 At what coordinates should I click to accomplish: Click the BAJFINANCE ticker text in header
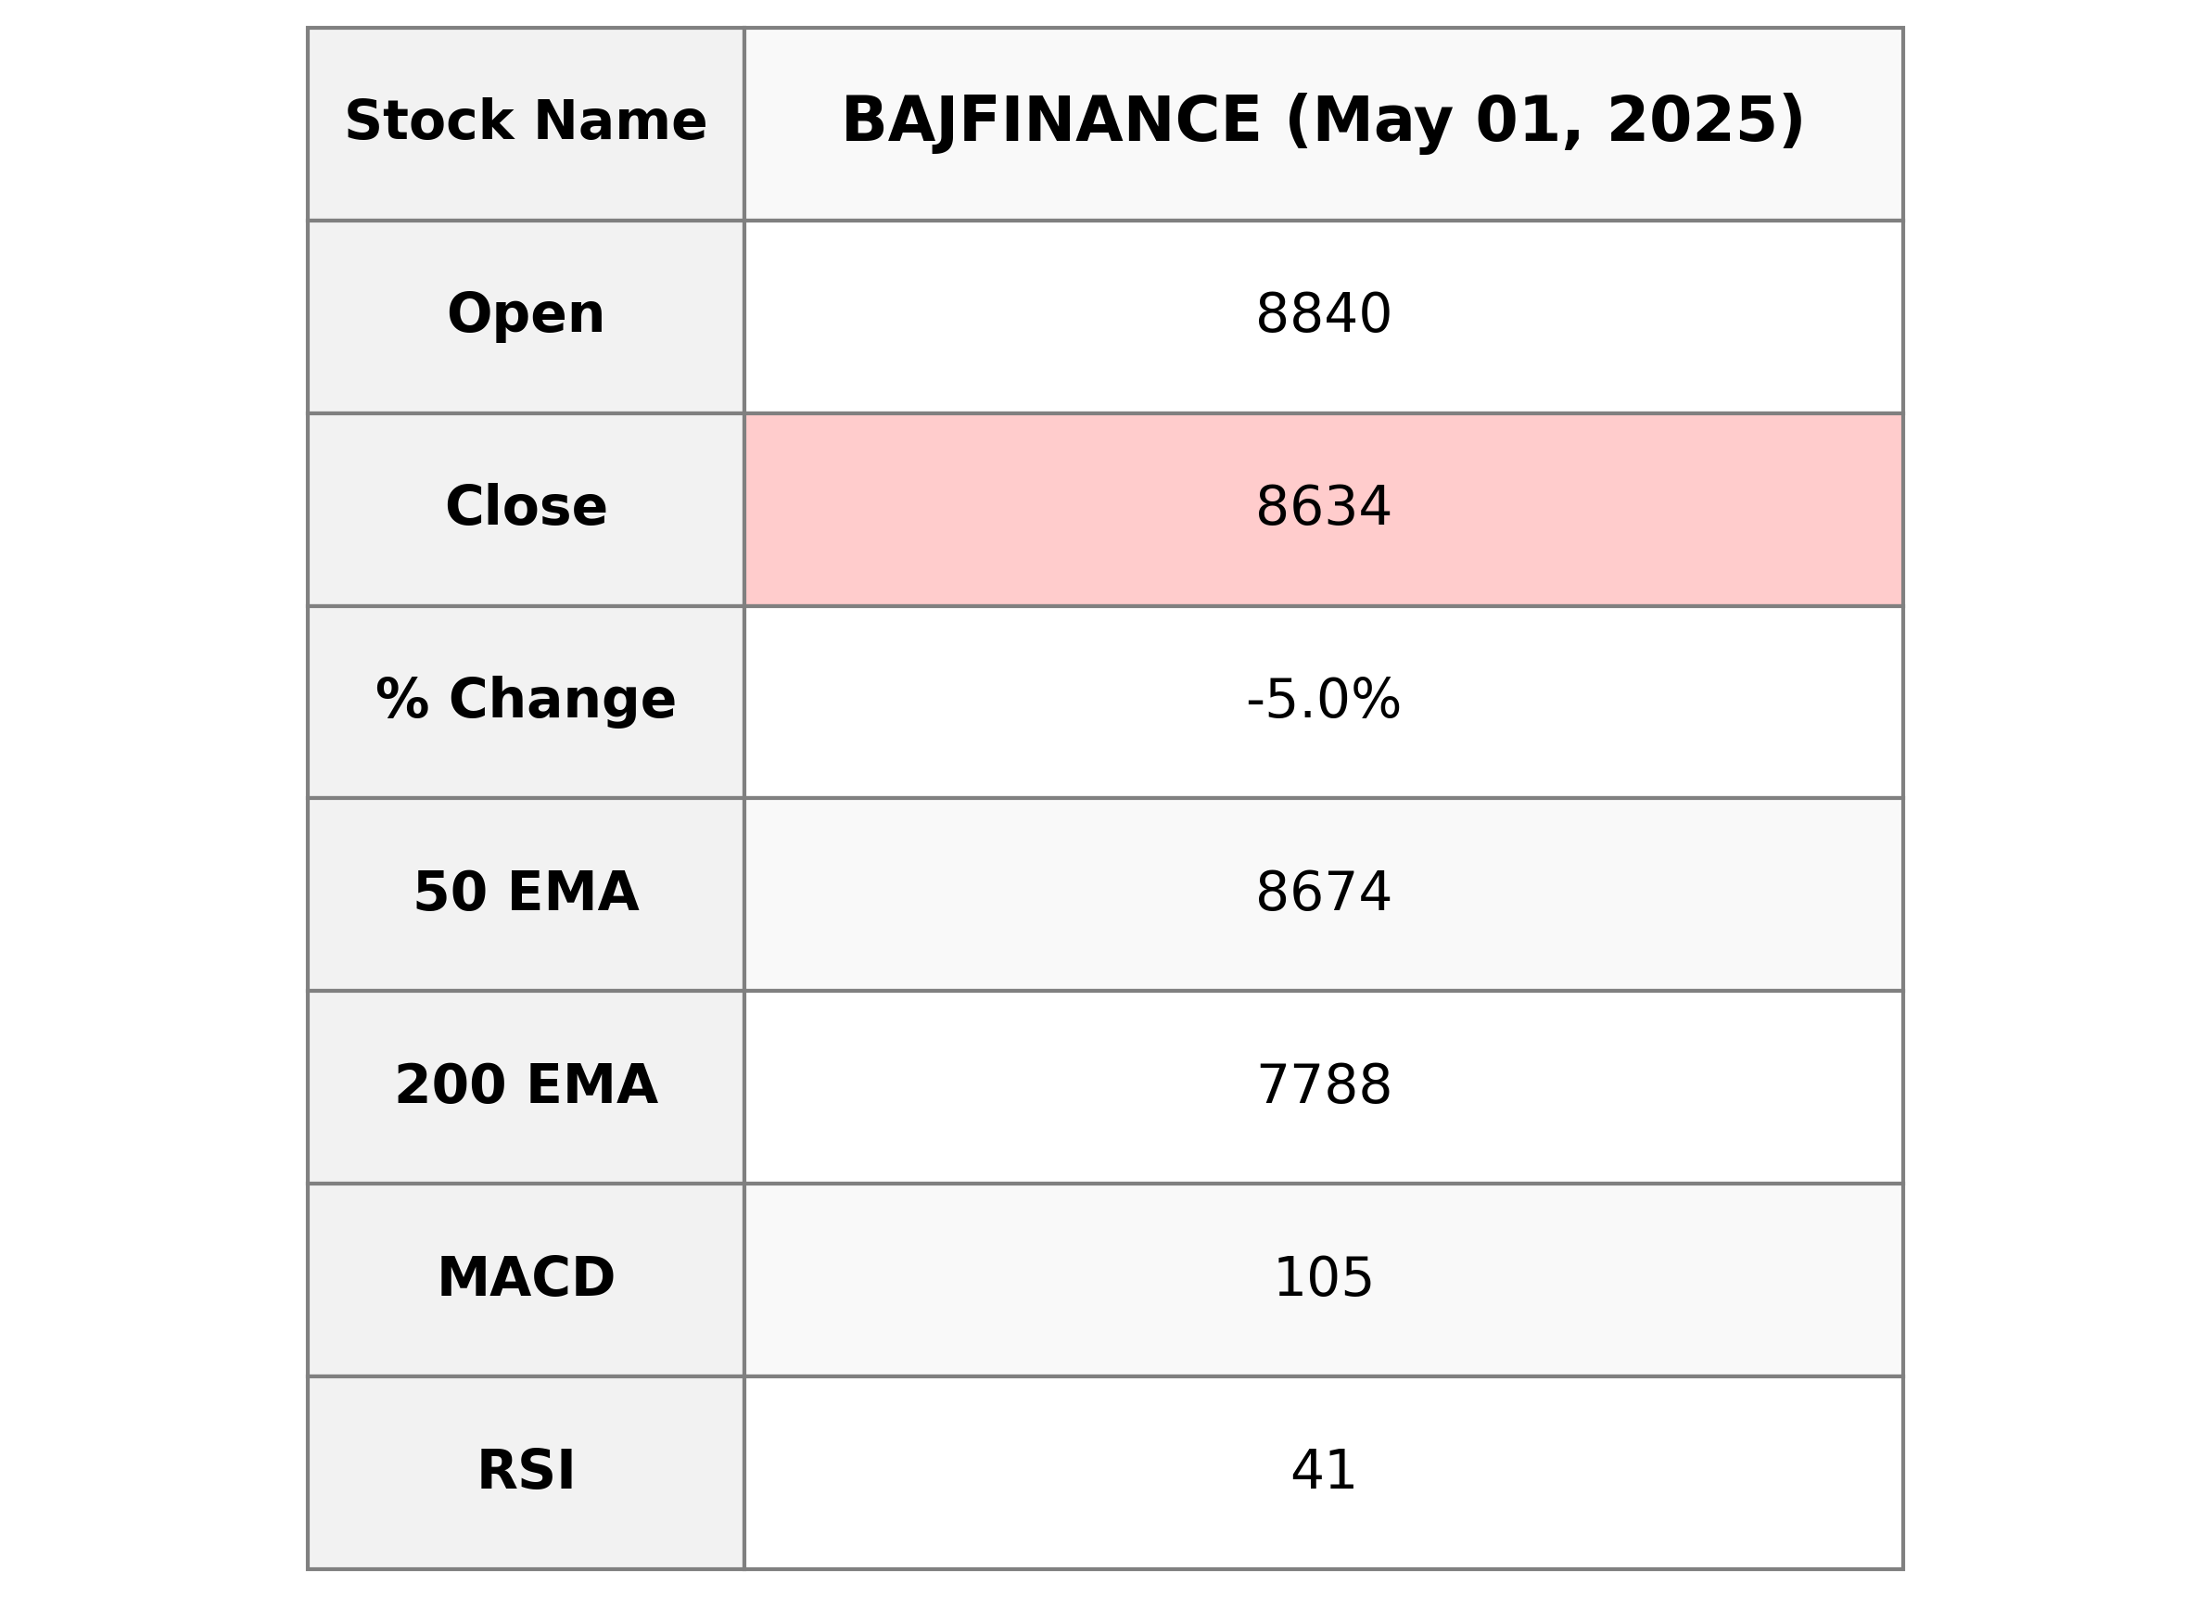(x=1051, y=121)
